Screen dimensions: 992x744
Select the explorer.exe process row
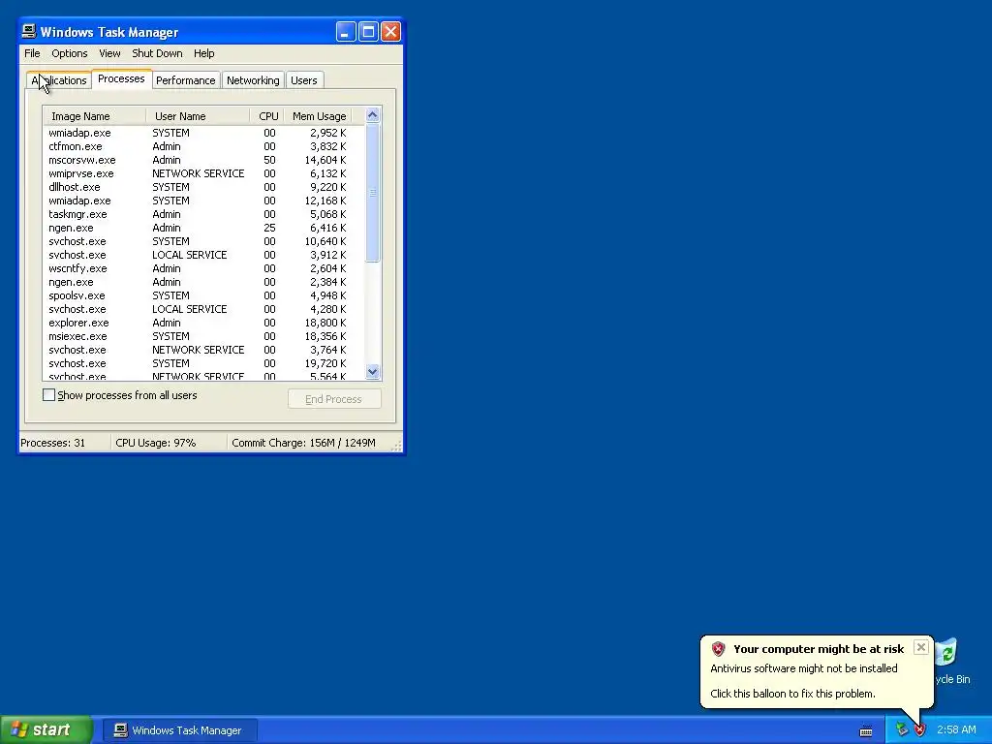(x=203, y=323)
